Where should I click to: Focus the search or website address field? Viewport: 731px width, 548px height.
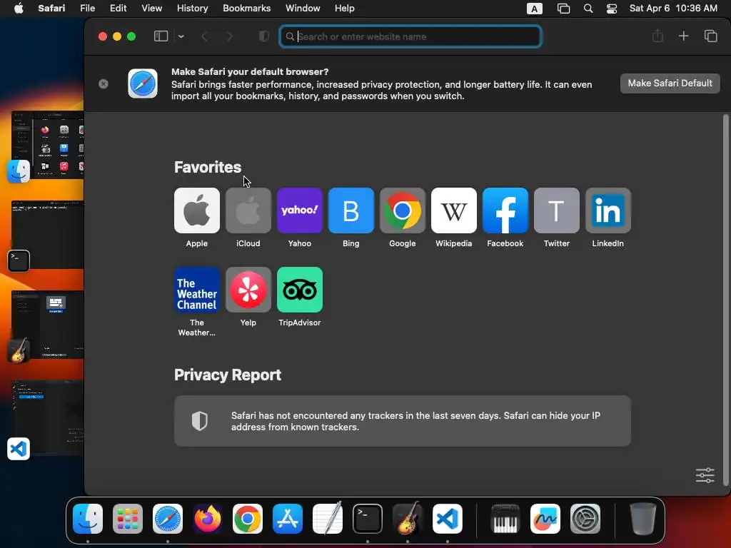pos(410,36)
